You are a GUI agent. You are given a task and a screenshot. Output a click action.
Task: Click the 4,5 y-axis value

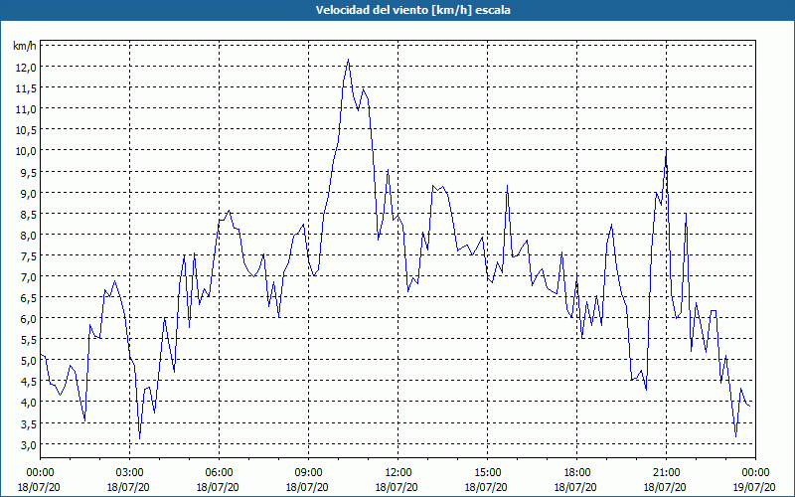coord(28,382)
